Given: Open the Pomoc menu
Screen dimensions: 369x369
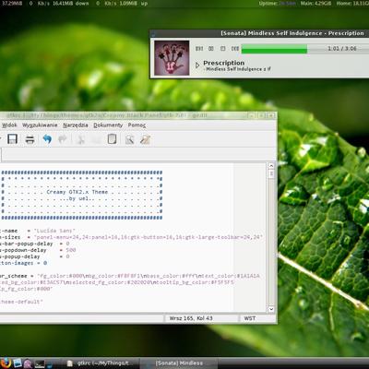Looking at the screenshot, I should point(137,125).
